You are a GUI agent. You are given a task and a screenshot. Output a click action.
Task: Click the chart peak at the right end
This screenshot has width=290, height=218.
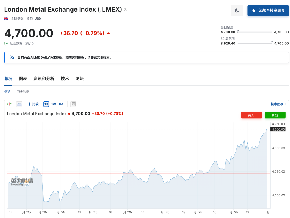(267, 129)
